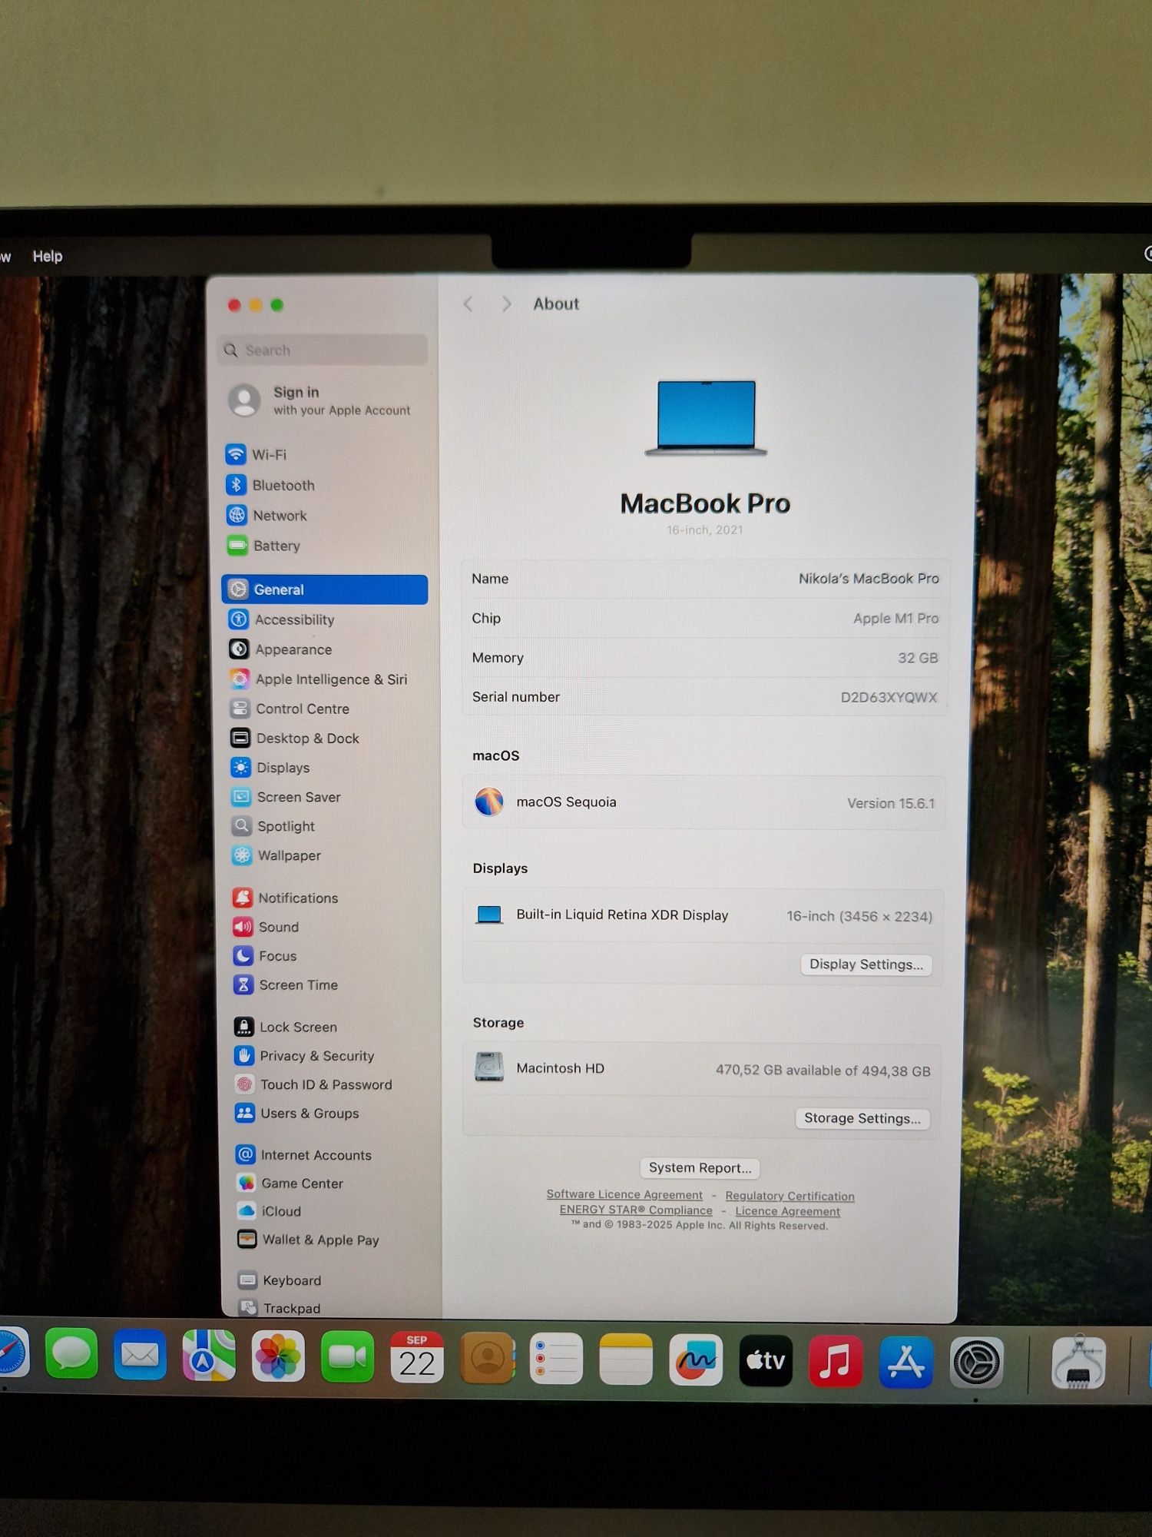Open Battery settings
The image size is (1152, 1537).
pyautogui.click(x=263, y=546)
